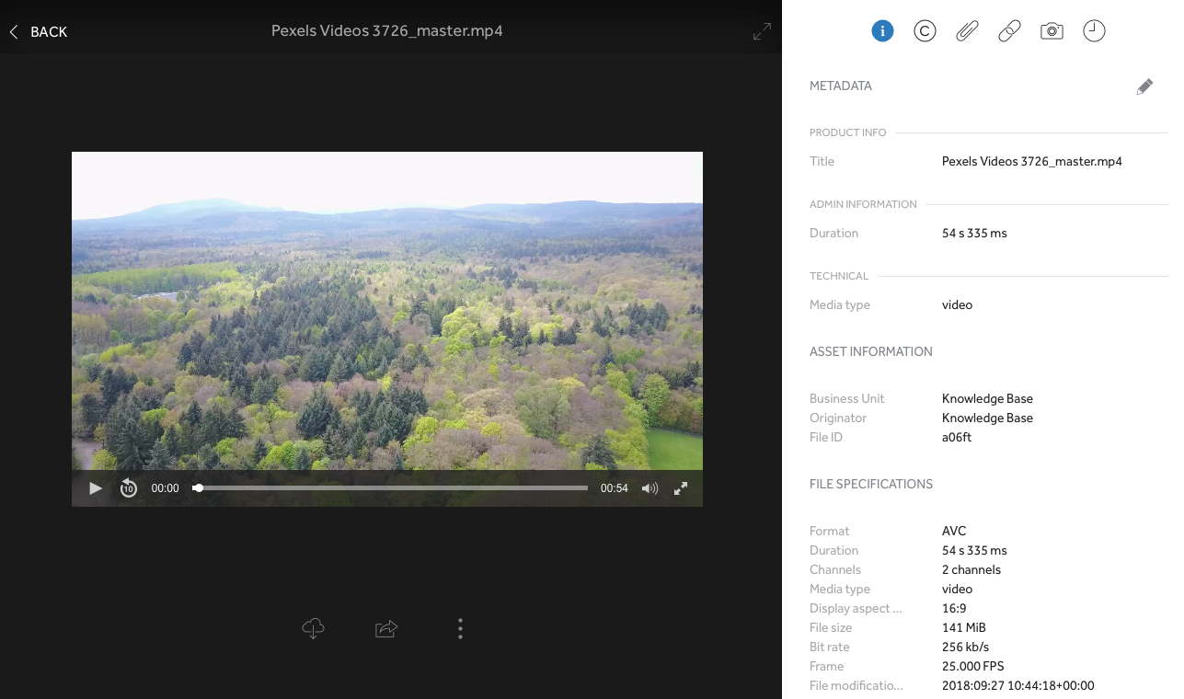This screenshot has width=1184, height=699.
Task: Open the three-dot more options menu
Action: click(x=460, y=628)
